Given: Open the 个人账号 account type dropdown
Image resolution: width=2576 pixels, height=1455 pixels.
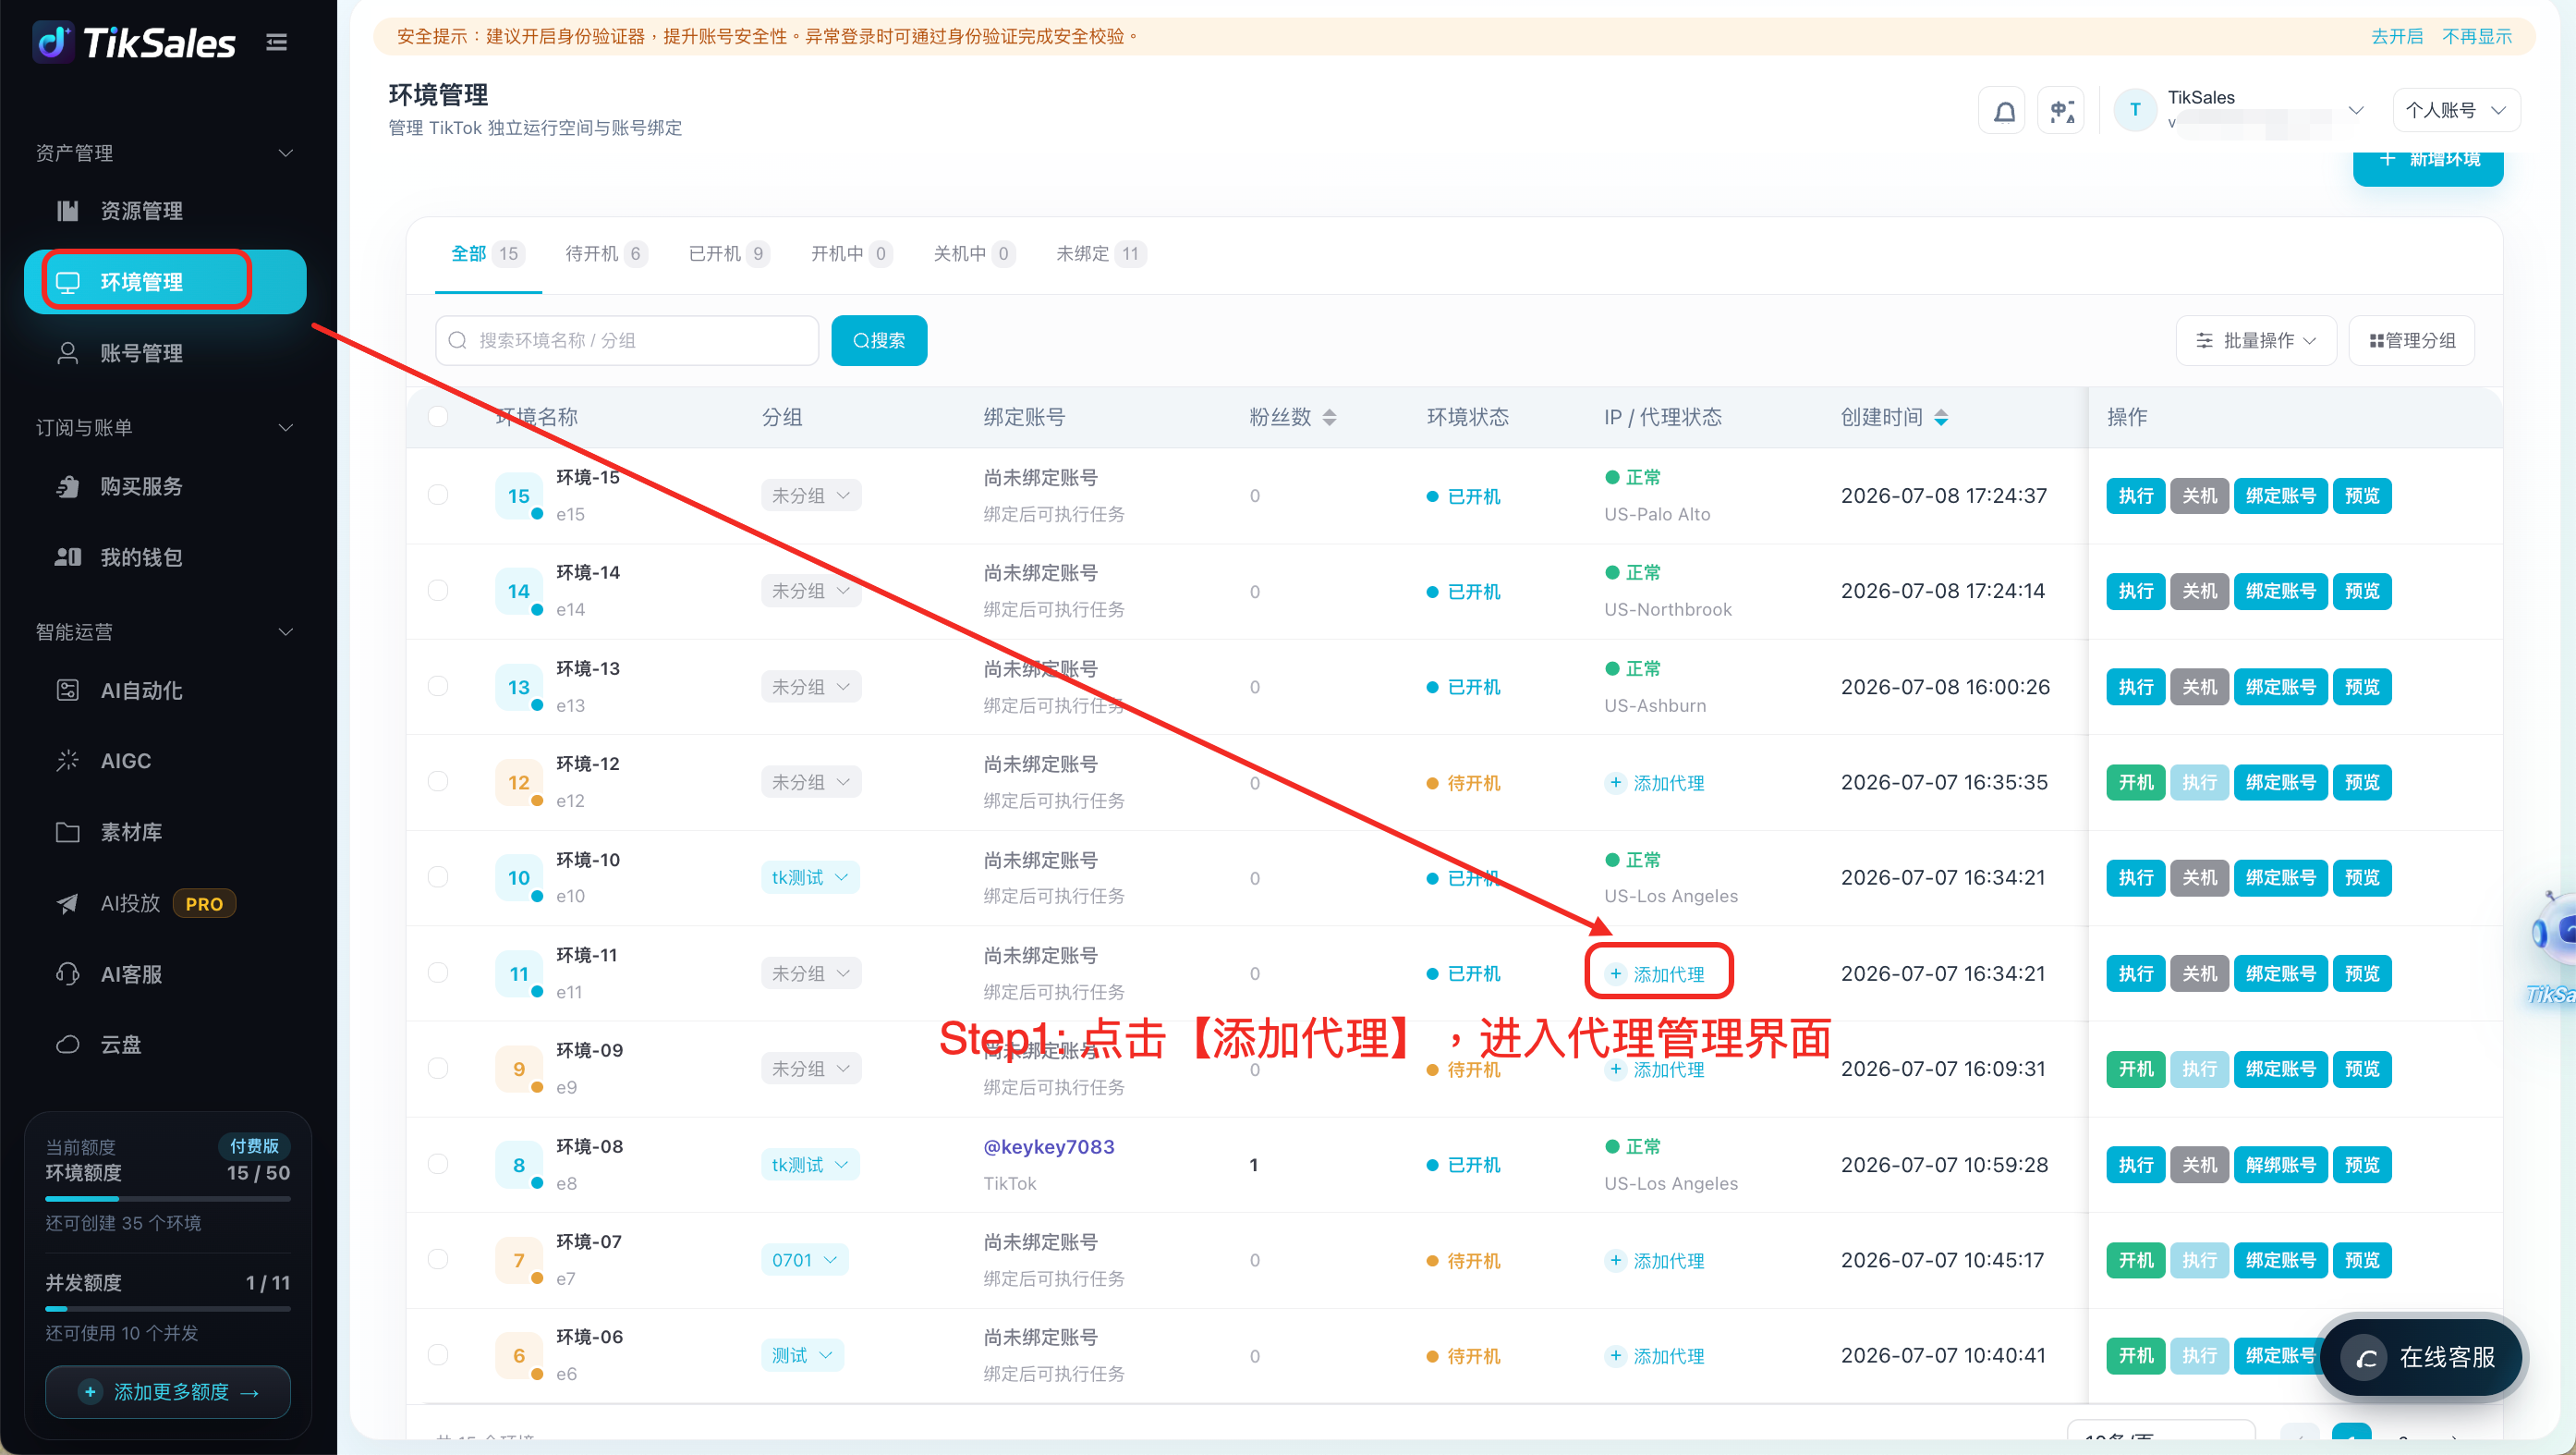Looking at the screenshot, I should point(2455,110).
